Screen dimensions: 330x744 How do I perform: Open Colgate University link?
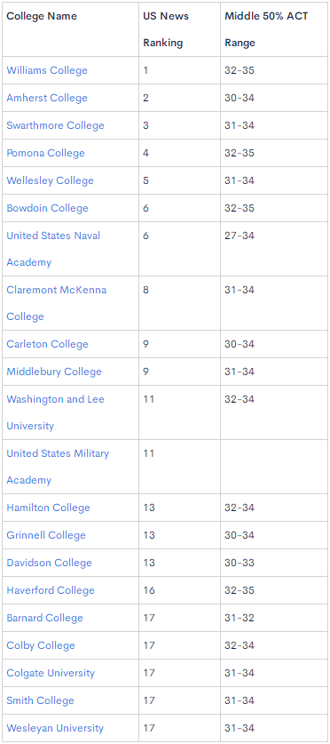[x=51, y=673]
